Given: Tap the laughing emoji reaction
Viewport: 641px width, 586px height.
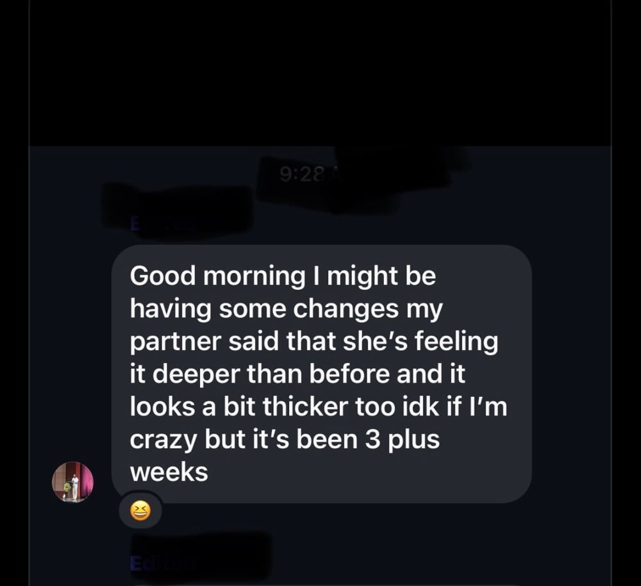Looking at the screenshot, I should point(140,511).
